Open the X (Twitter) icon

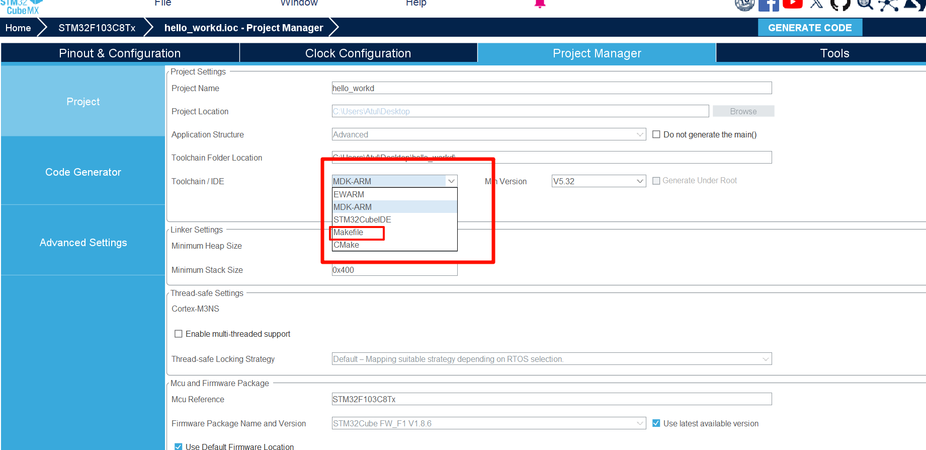817,4
